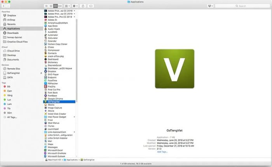272x167 pixels.
Task: Expand Adobe Pre...Pro CC 2018 folder arrow
Action: tap(75, 17)
